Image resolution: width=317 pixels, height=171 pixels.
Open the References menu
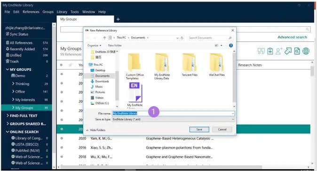(x=31, y=12)
